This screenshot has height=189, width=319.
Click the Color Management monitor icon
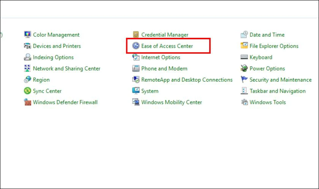27,34
